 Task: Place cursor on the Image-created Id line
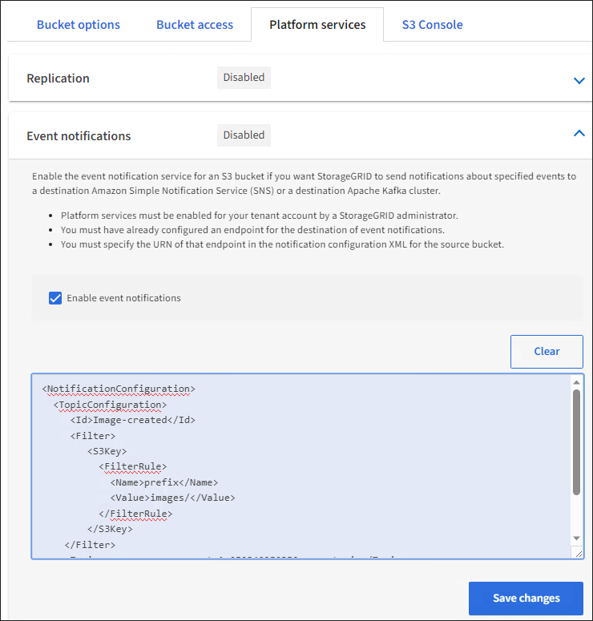[133, 420]
